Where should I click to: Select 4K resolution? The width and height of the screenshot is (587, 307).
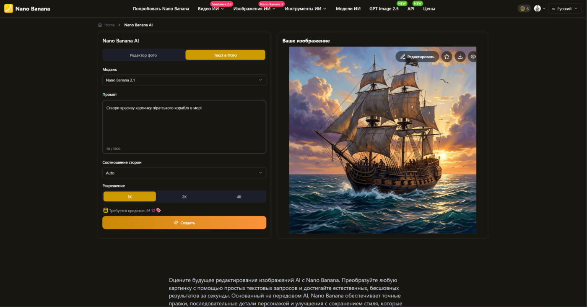(239, 197)
